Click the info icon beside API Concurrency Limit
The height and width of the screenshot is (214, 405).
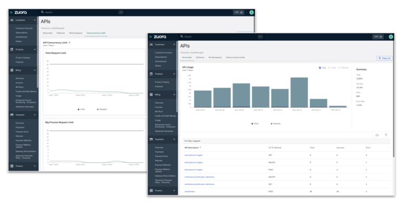[70, 42]
